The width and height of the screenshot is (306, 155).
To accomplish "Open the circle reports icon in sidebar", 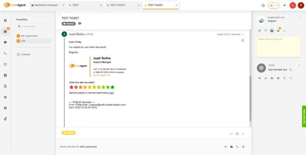I will [x=5, y=64].
